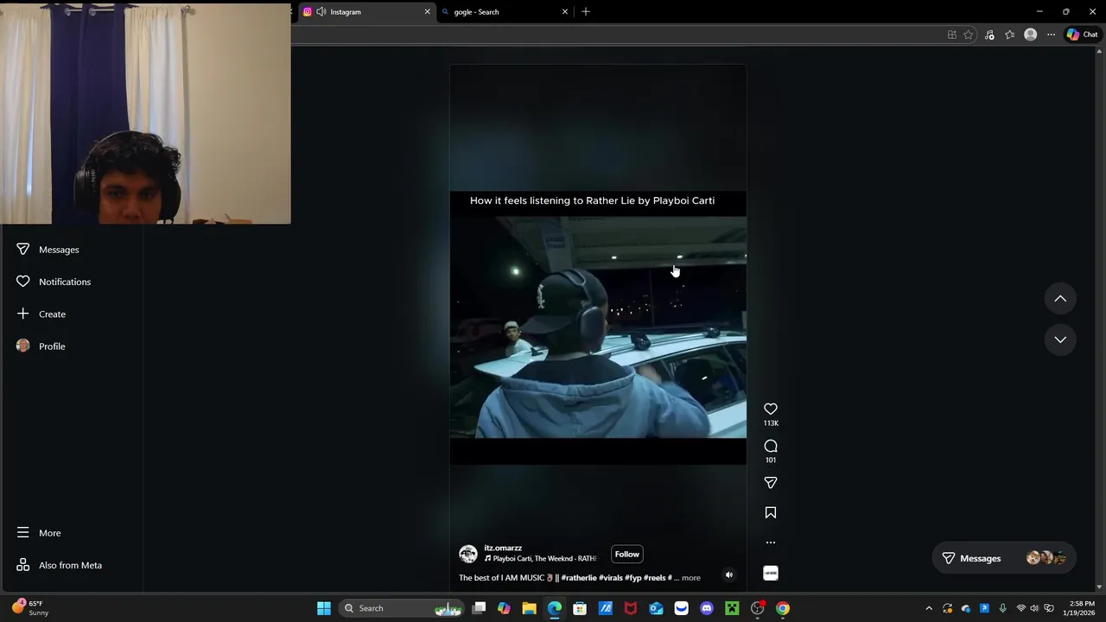Open the Playboi Carti, The Weeknd audio link

[540, 559]
